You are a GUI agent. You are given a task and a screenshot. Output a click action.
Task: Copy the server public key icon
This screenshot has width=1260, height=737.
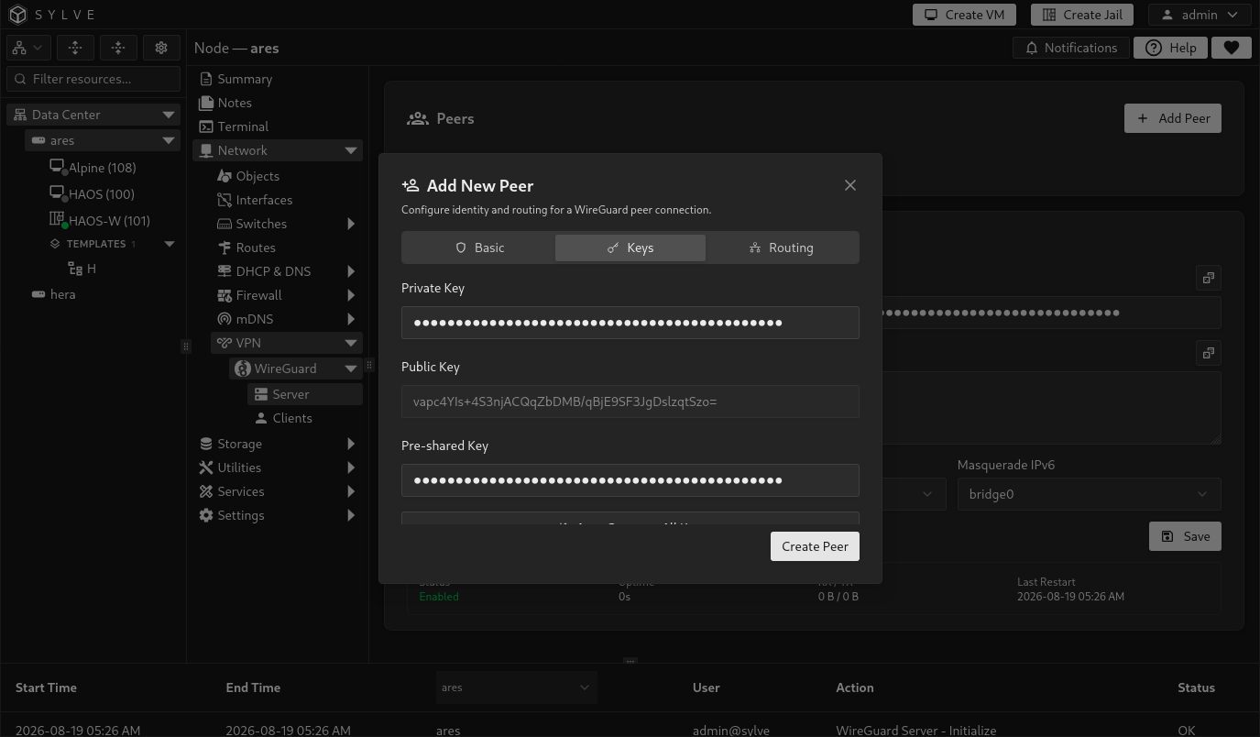[x=1209, y=353]
